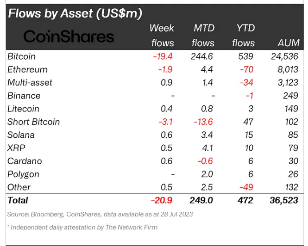Click the Bitcoin row label

point(22,56)
